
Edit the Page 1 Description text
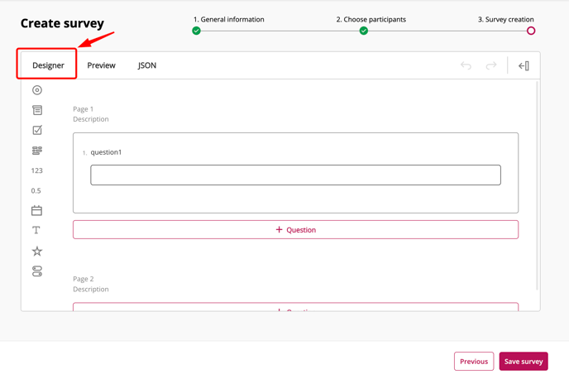pyautogui.click(x=91, y=119)
